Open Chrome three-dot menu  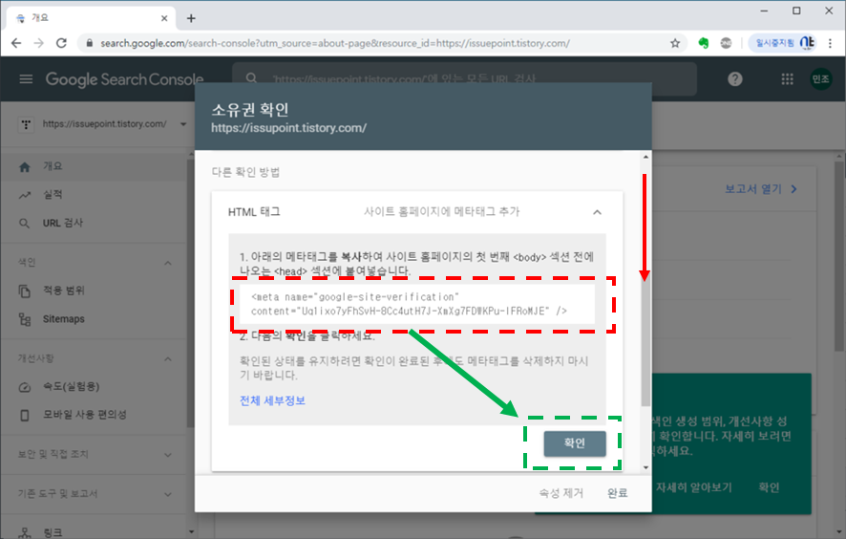[831, 43]
